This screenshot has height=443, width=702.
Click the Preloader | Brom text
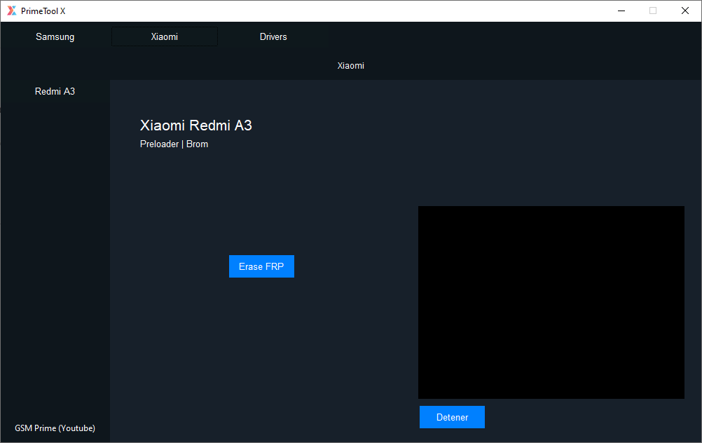coord(174,144)
